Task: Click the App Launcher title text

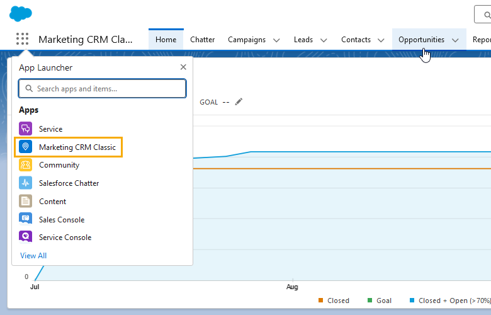Action: [x=45, y=67]
